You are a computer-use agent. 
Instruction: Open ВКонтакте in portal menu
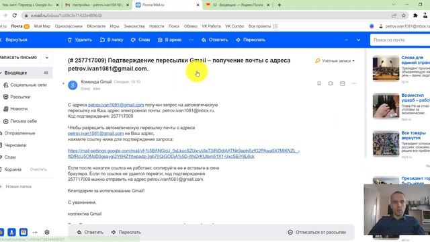(x=96, y=26)
